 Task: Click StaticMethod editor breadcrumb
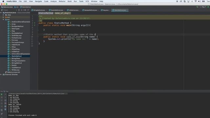46,13
